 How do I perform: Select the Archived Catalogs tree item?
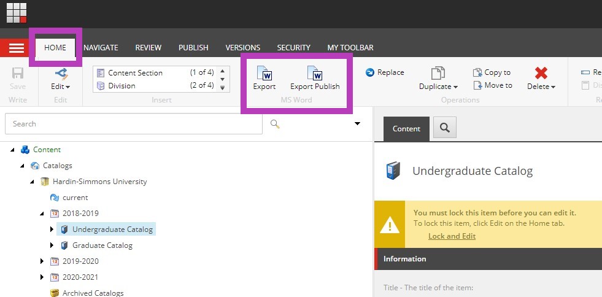pos(93,293)
